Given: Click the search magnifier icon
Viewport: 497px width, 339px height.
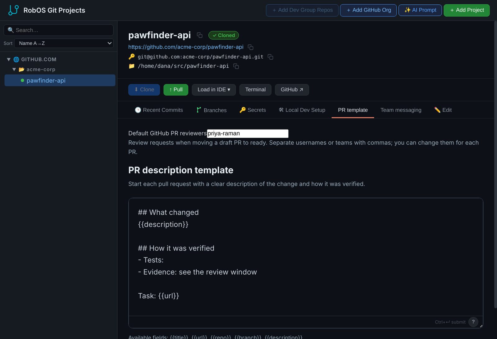Looking at the screenshot, I should point(11,30).
